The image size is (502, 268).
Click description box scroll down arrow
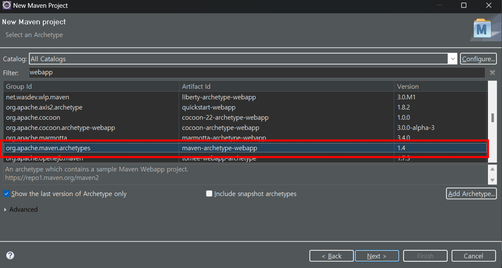pyautogui.click(x=493, y=180)
